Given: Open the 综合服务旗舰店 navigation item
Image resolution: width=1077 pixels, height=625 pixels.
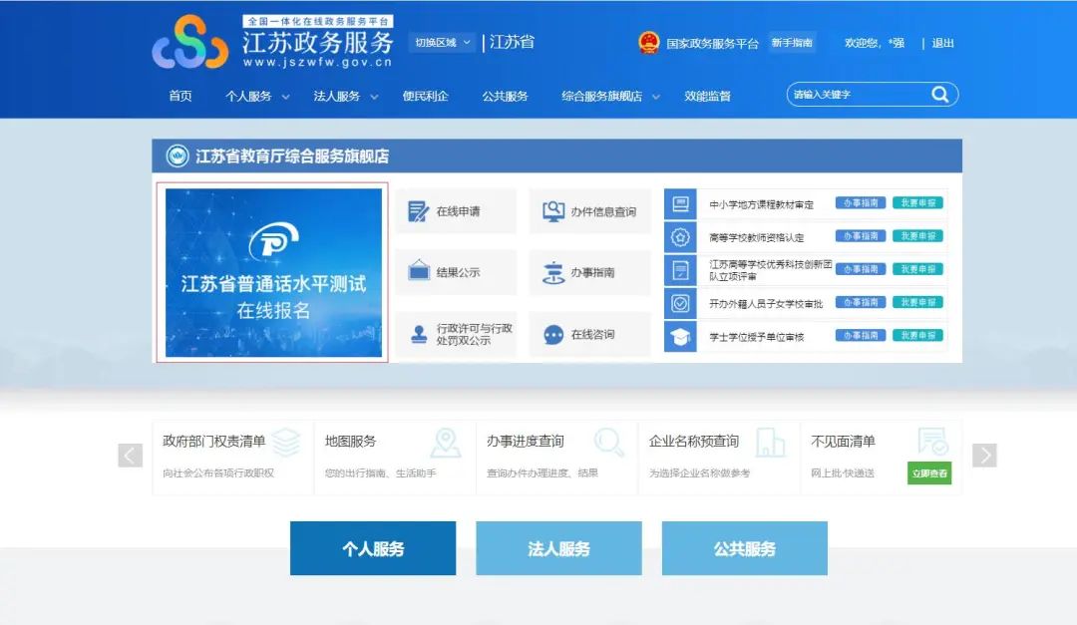Looking at the screenshot, I should tap(601, 96).
